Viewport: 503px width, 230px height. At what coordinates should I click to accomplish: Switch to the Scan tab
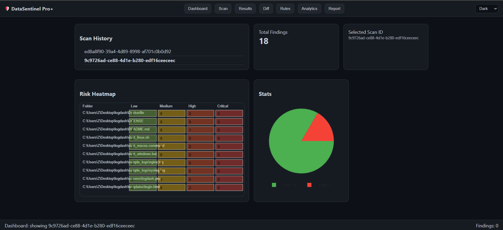point(223,9)
